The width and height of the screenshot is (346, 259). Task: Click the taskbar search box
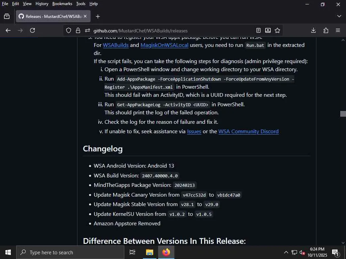click(70, 252)
